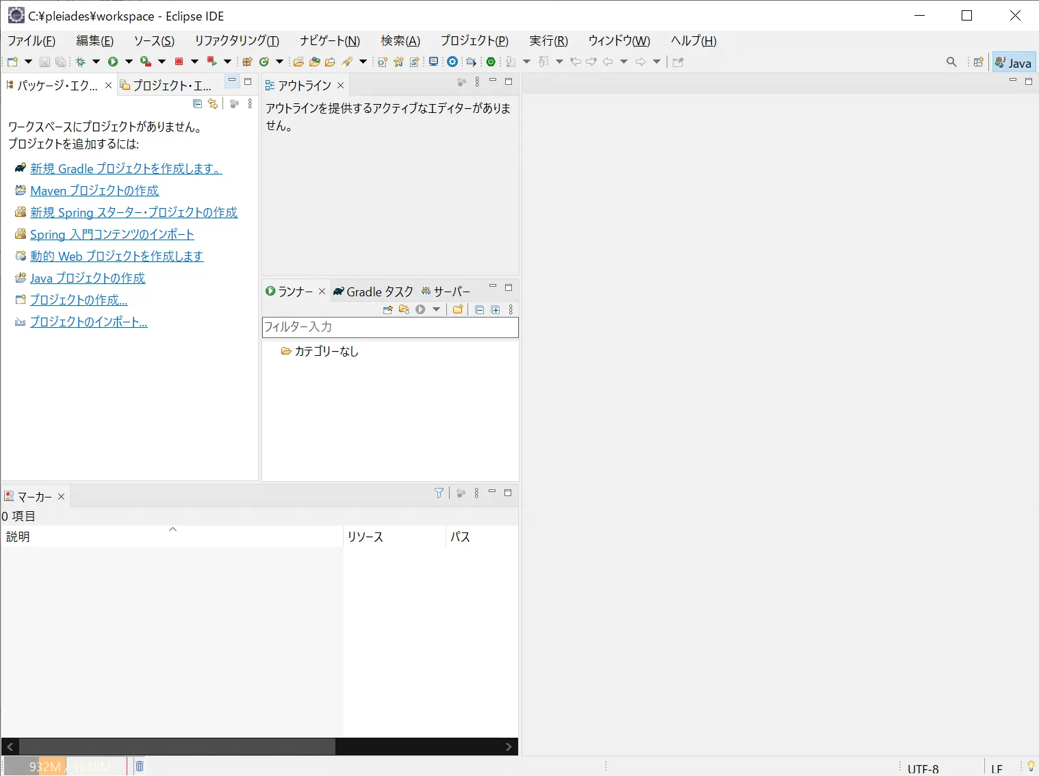The width and height of the screenshot is (1039, 776).
Task: Click the green Run button in the toolbar
Action: (113, 62)
